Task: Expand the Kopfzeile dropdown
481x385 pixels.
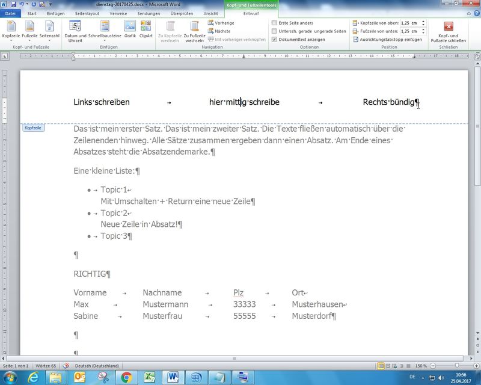Action: pos(11,31)
